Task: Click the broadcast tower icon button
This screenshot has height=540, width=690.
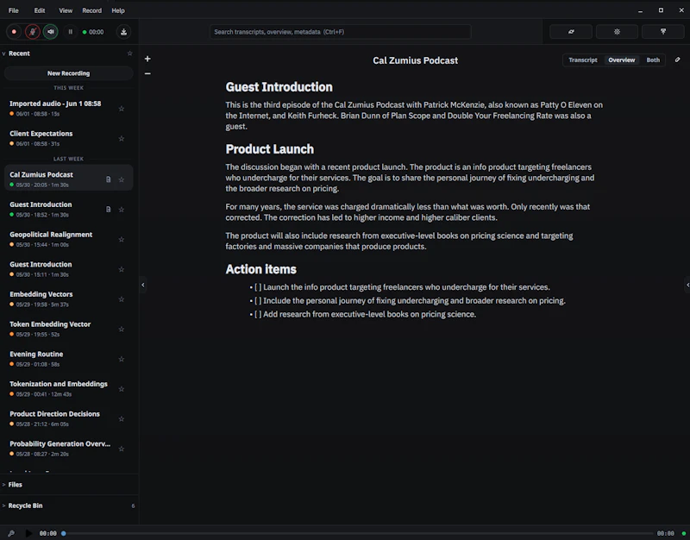Action: (662, 32)
